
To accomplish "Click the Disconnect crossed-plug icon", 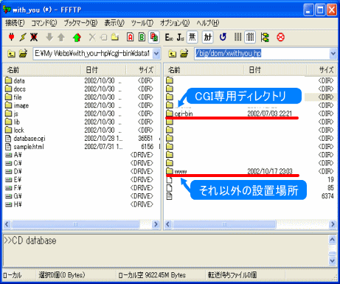I will click(34, 38).
